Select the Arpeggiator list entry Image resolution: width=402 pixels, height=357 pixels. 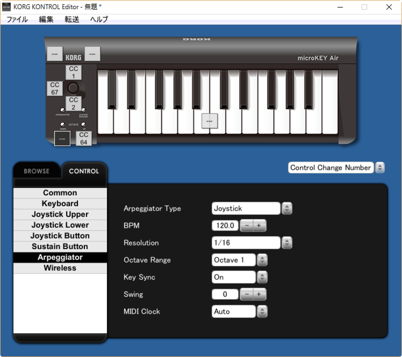coord(60,258)
